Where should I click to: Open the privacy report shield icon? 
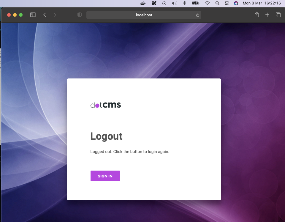click(80, 15)
